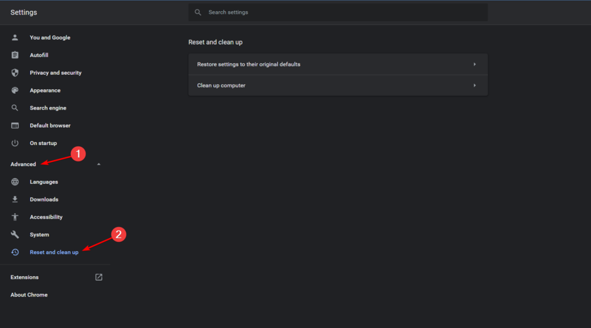Image resolution: width=591 pixels, height=328 pixels.
Task: Open the Accessibility settings section
Action: pyautogui.click(x=46, y=217)
